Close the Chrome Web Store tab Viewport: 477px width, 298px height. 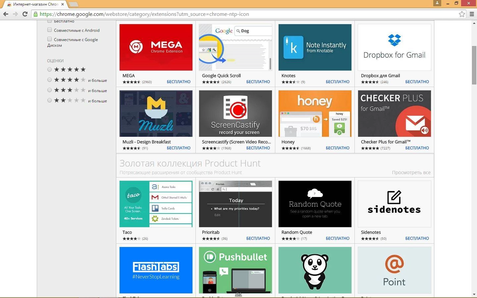63,4
